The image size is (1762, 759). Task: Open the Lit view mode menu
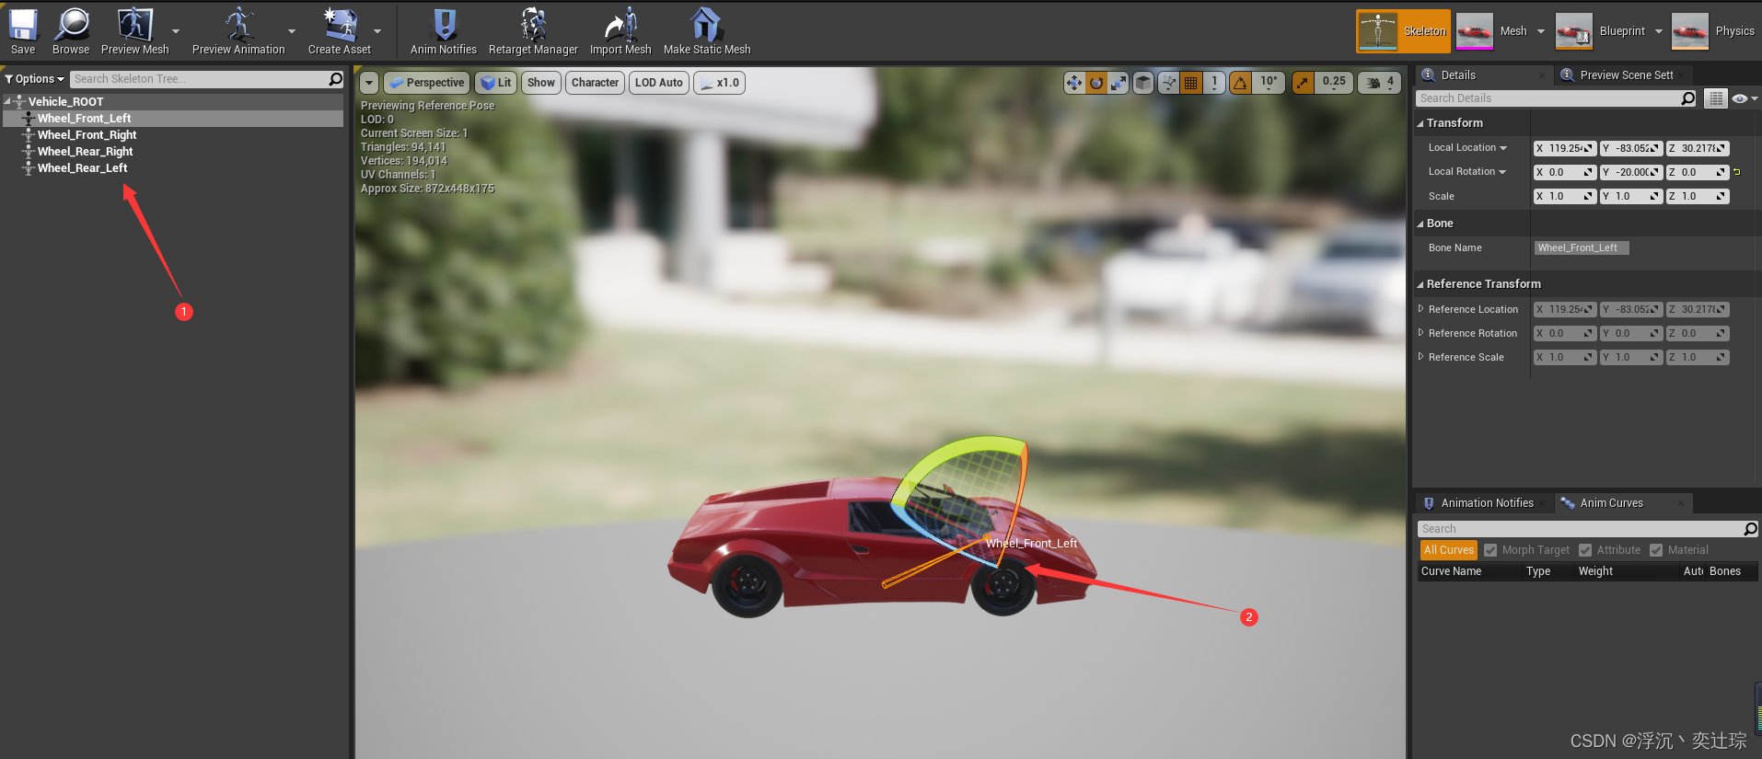coord(497,83)
